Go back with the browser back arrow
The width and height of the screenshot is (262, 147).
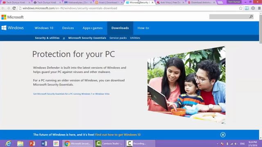(x=3, y=8)
